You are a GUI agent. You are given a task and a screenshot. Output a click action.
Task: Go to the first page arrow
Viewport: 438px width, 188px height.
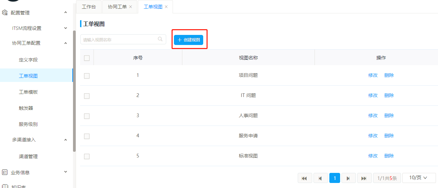pos(304,178)
